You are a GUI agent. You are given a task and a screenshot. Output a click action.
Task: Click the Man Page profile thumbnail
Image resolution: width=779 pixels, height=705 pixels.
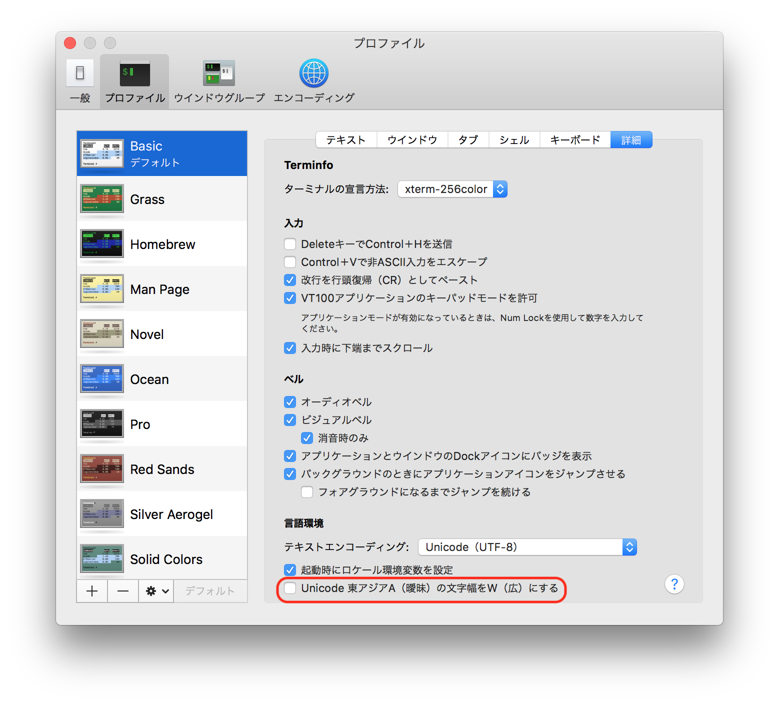[101, 289]
